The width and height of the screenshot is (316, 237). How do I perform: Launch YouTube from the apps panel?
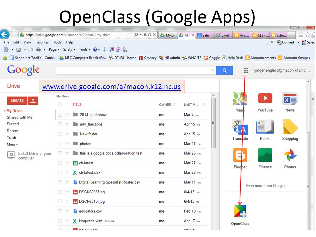pyautogui.click(x=265, y=98)
